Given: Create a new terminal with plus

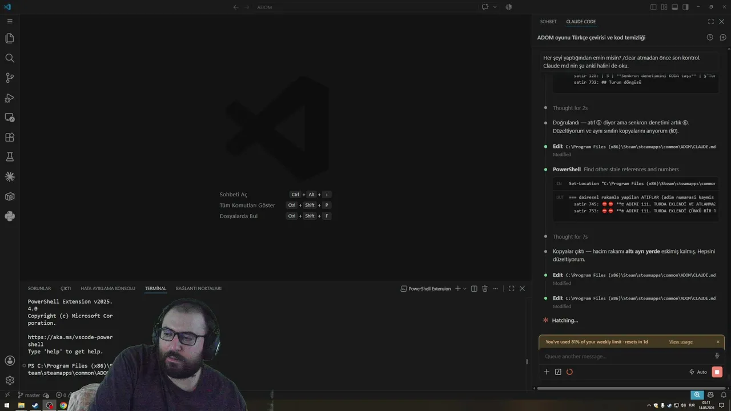Looking at the screenshot, I should (x=457, y=289).
